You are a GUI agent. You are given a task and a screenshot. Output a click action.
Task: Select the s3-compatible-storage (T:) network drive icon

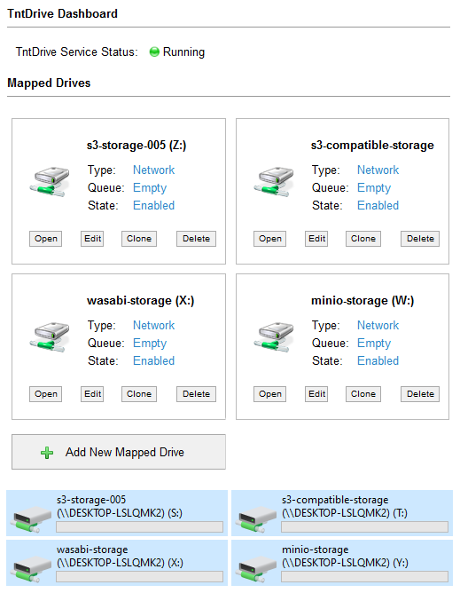coord(256,519)
